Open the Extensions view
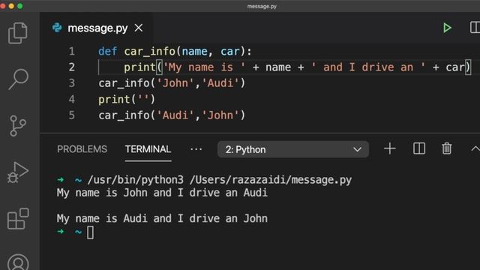 18,218
